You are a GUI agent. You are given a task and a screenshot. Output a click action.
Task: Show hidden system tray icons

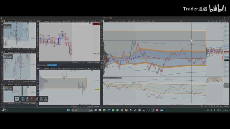pos(205,110)
